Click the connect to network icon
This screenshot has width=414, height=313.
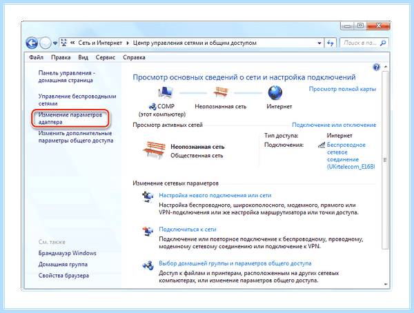pyautogui.click(x=148, y=232)
